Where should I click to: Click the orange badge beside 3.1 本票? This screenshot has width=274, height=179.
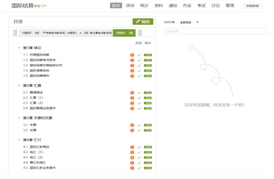tap(132, 125)
